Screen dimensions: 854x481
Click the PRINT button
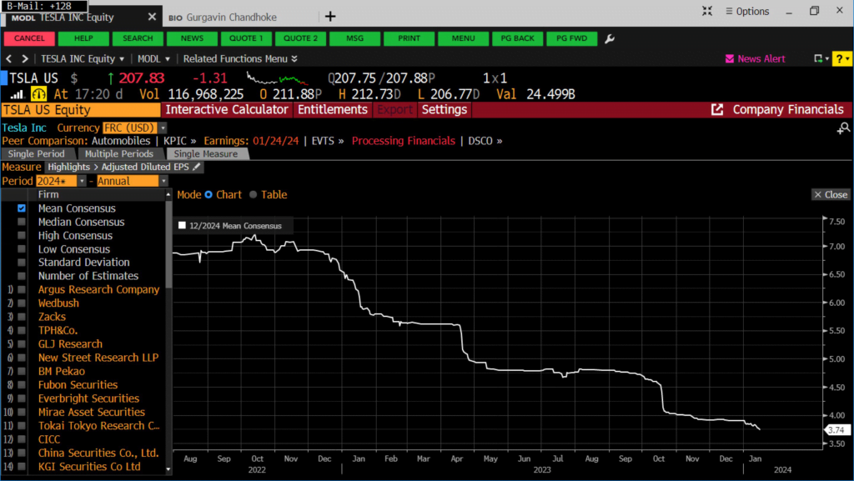(409, 38)
